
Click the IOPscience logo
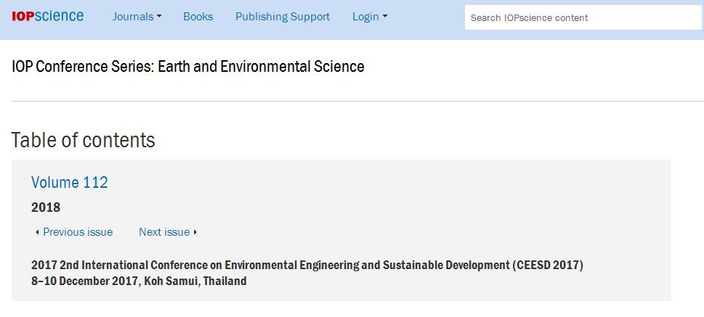(x=48, y=17)
